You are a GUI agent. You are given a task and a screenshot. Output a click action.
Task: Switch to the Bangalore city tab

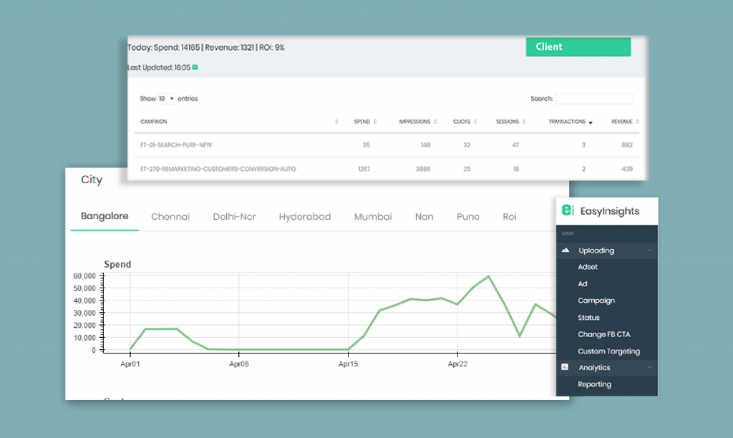point(105,216)
